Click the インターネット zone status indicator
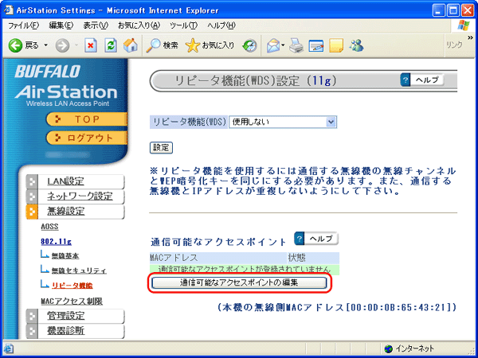This screenshot has width=478, height=358. [409, 348]
